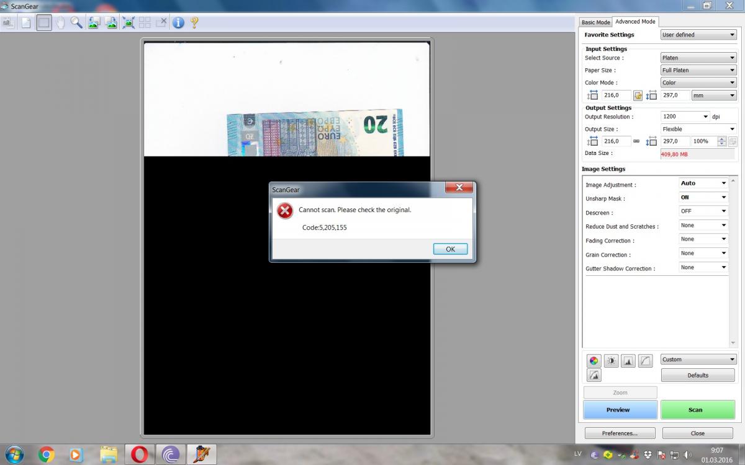Select the Crop frame tool
Screen dimensions: 745x465
[43, 23]
